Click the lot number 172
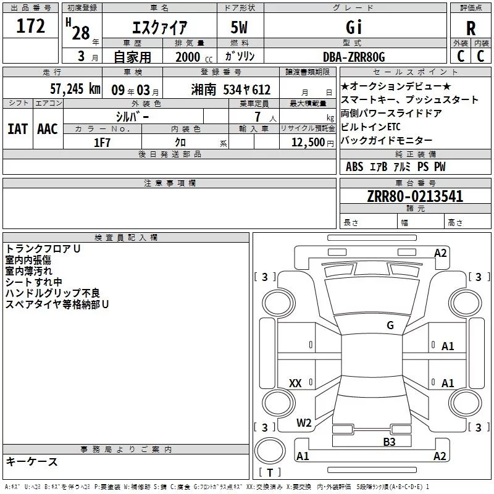Viewport: 494px width, 494px height. [x=31, y=27]
